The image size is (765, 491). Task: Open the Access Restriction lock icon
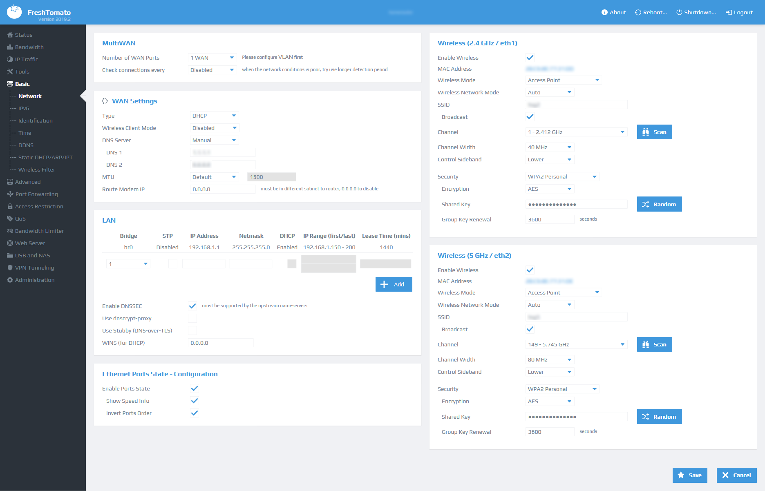(x=10, y=206)
